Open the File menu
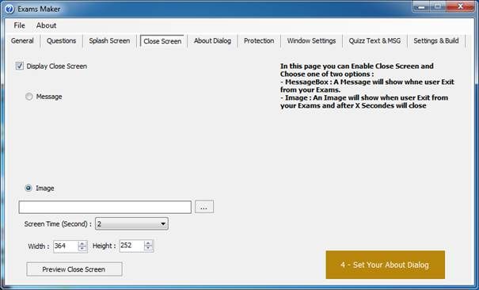The image size is (479, 290). pyautogui.click(x=19, y=25)
